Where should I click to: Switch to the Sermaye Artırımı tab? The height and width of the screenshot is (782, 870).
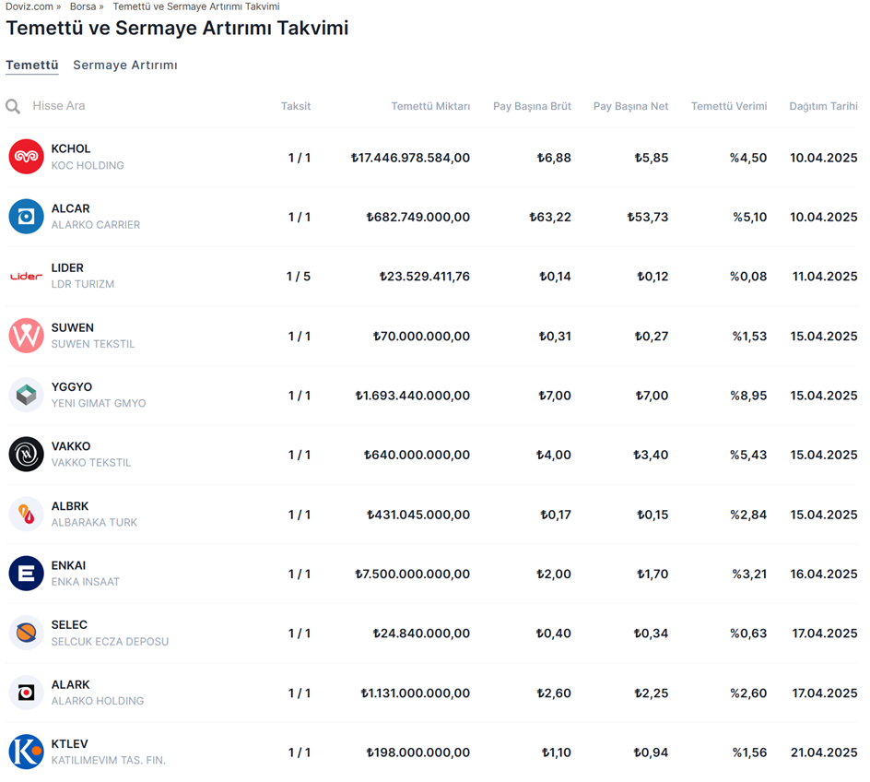pos(125,65)
